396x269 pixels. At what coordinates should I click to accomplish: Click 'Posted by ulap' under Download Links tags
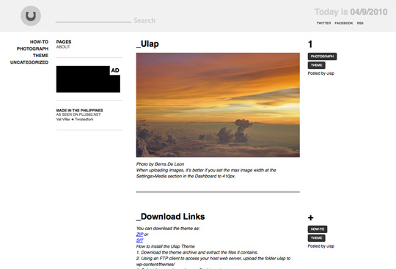321,246
